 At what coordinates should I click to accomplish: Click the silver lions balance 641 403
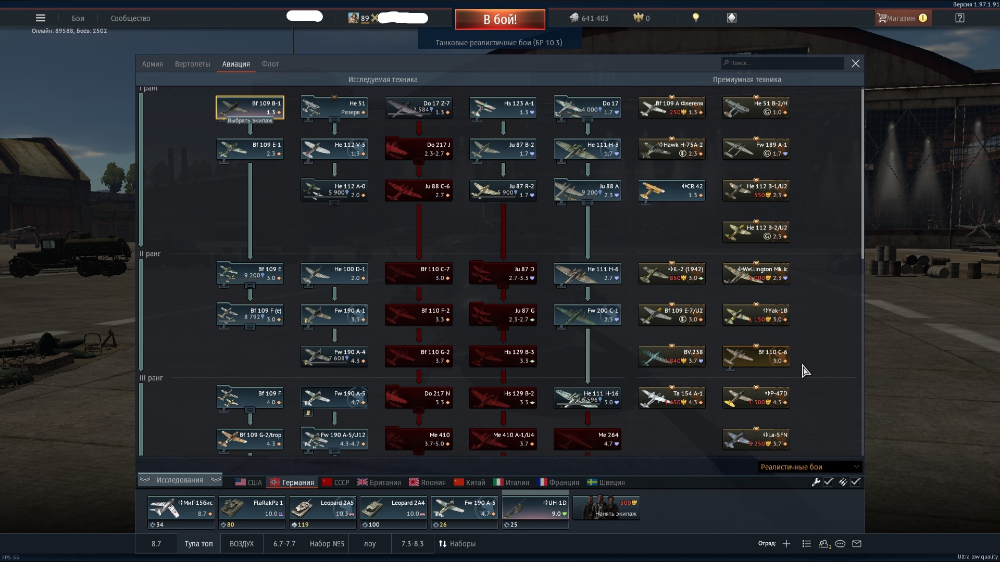[589, 18]
